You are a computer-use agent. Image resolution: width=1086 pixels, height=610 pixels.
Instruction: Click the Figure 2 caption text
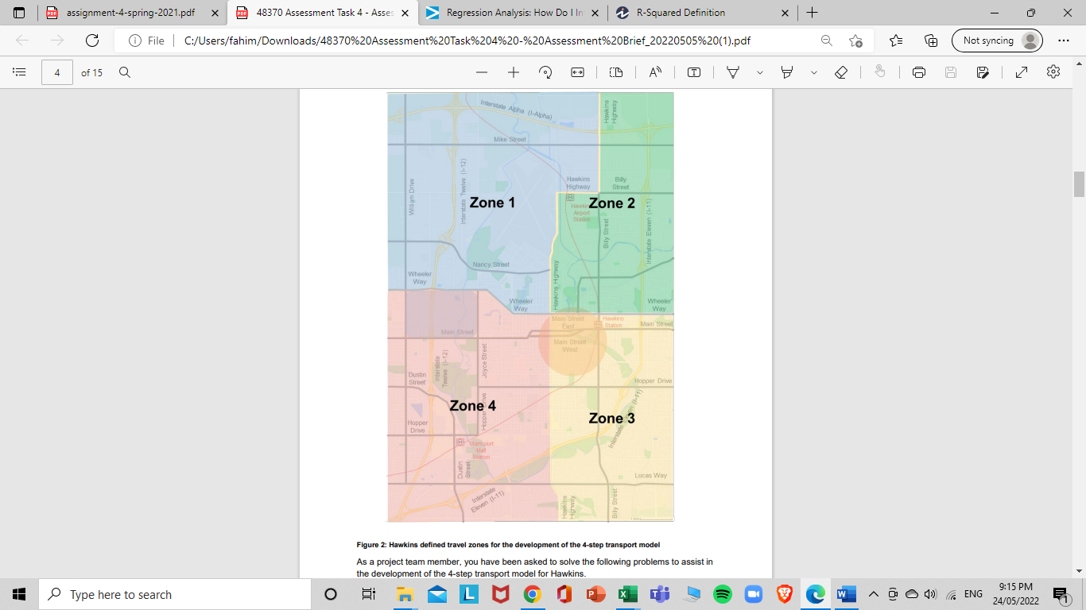point(509,544)
